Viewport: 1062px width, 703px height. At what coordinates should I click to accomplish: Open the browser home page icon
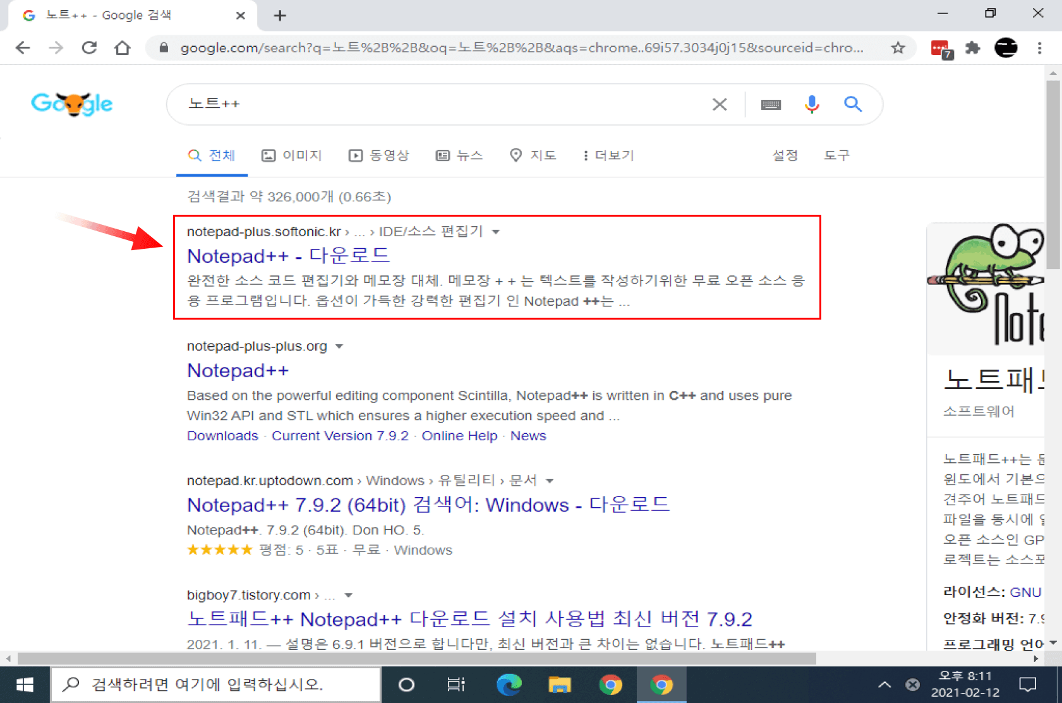pos(123,48)
